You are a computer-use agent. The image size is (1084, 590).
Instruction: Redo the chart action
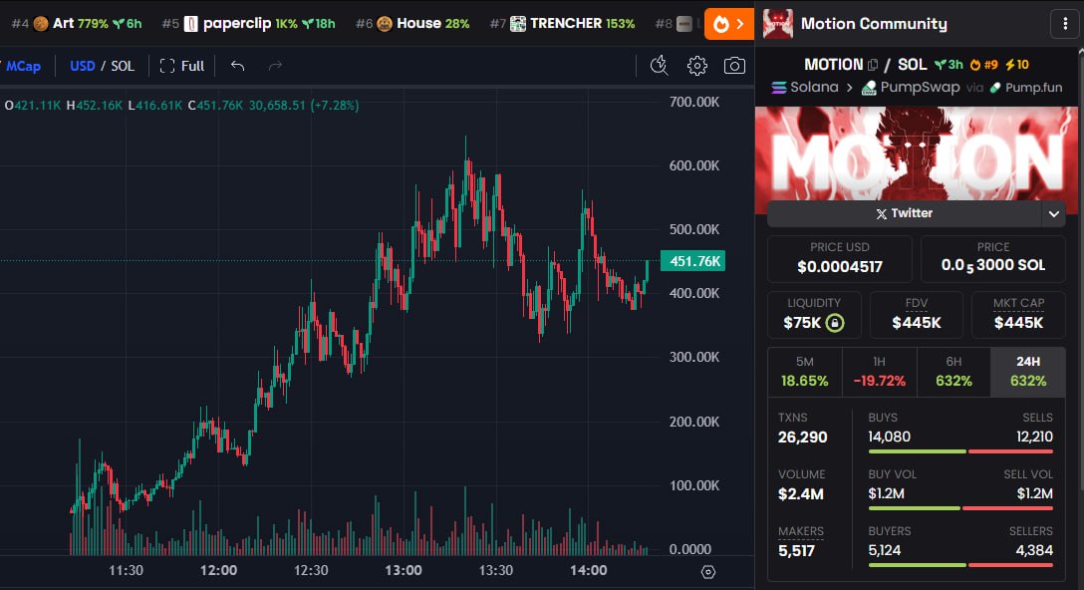275,66
